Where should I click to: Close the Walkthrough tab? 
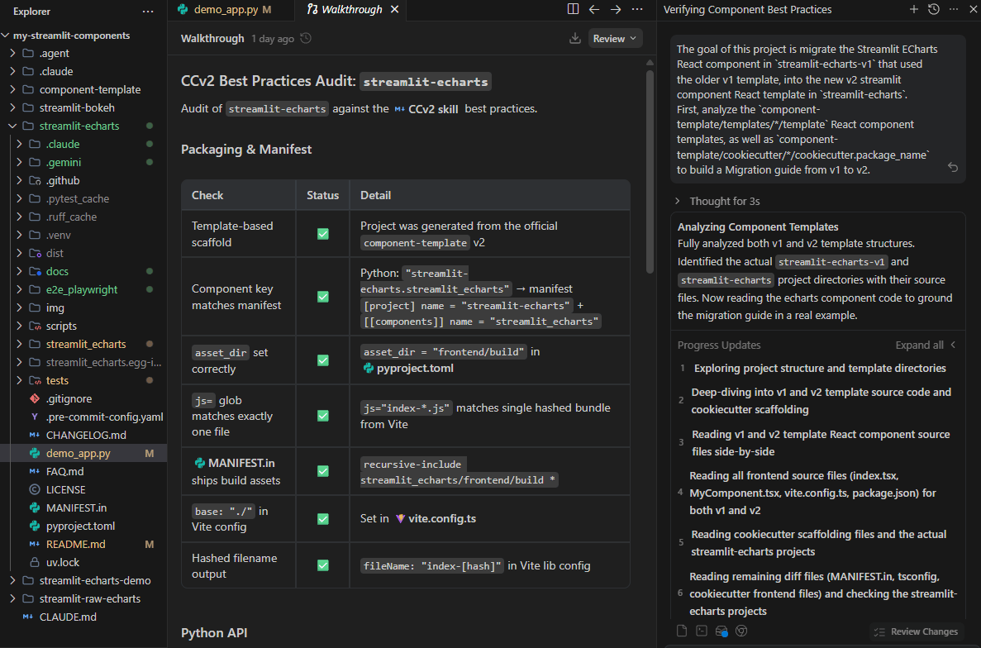(395, 10)
